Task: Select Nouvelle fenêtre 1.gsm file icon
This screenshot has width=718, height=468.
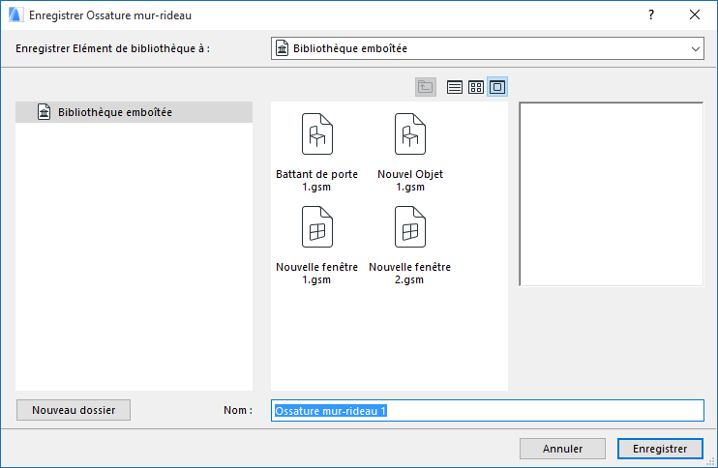Action: pyautogui.click(x=317, y=227)
